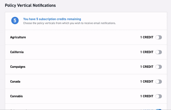The height and width of the screenshot is (110, 171).
Task: Click the 1 CREDIT label beside Cannabis
Action: [147, 96]
